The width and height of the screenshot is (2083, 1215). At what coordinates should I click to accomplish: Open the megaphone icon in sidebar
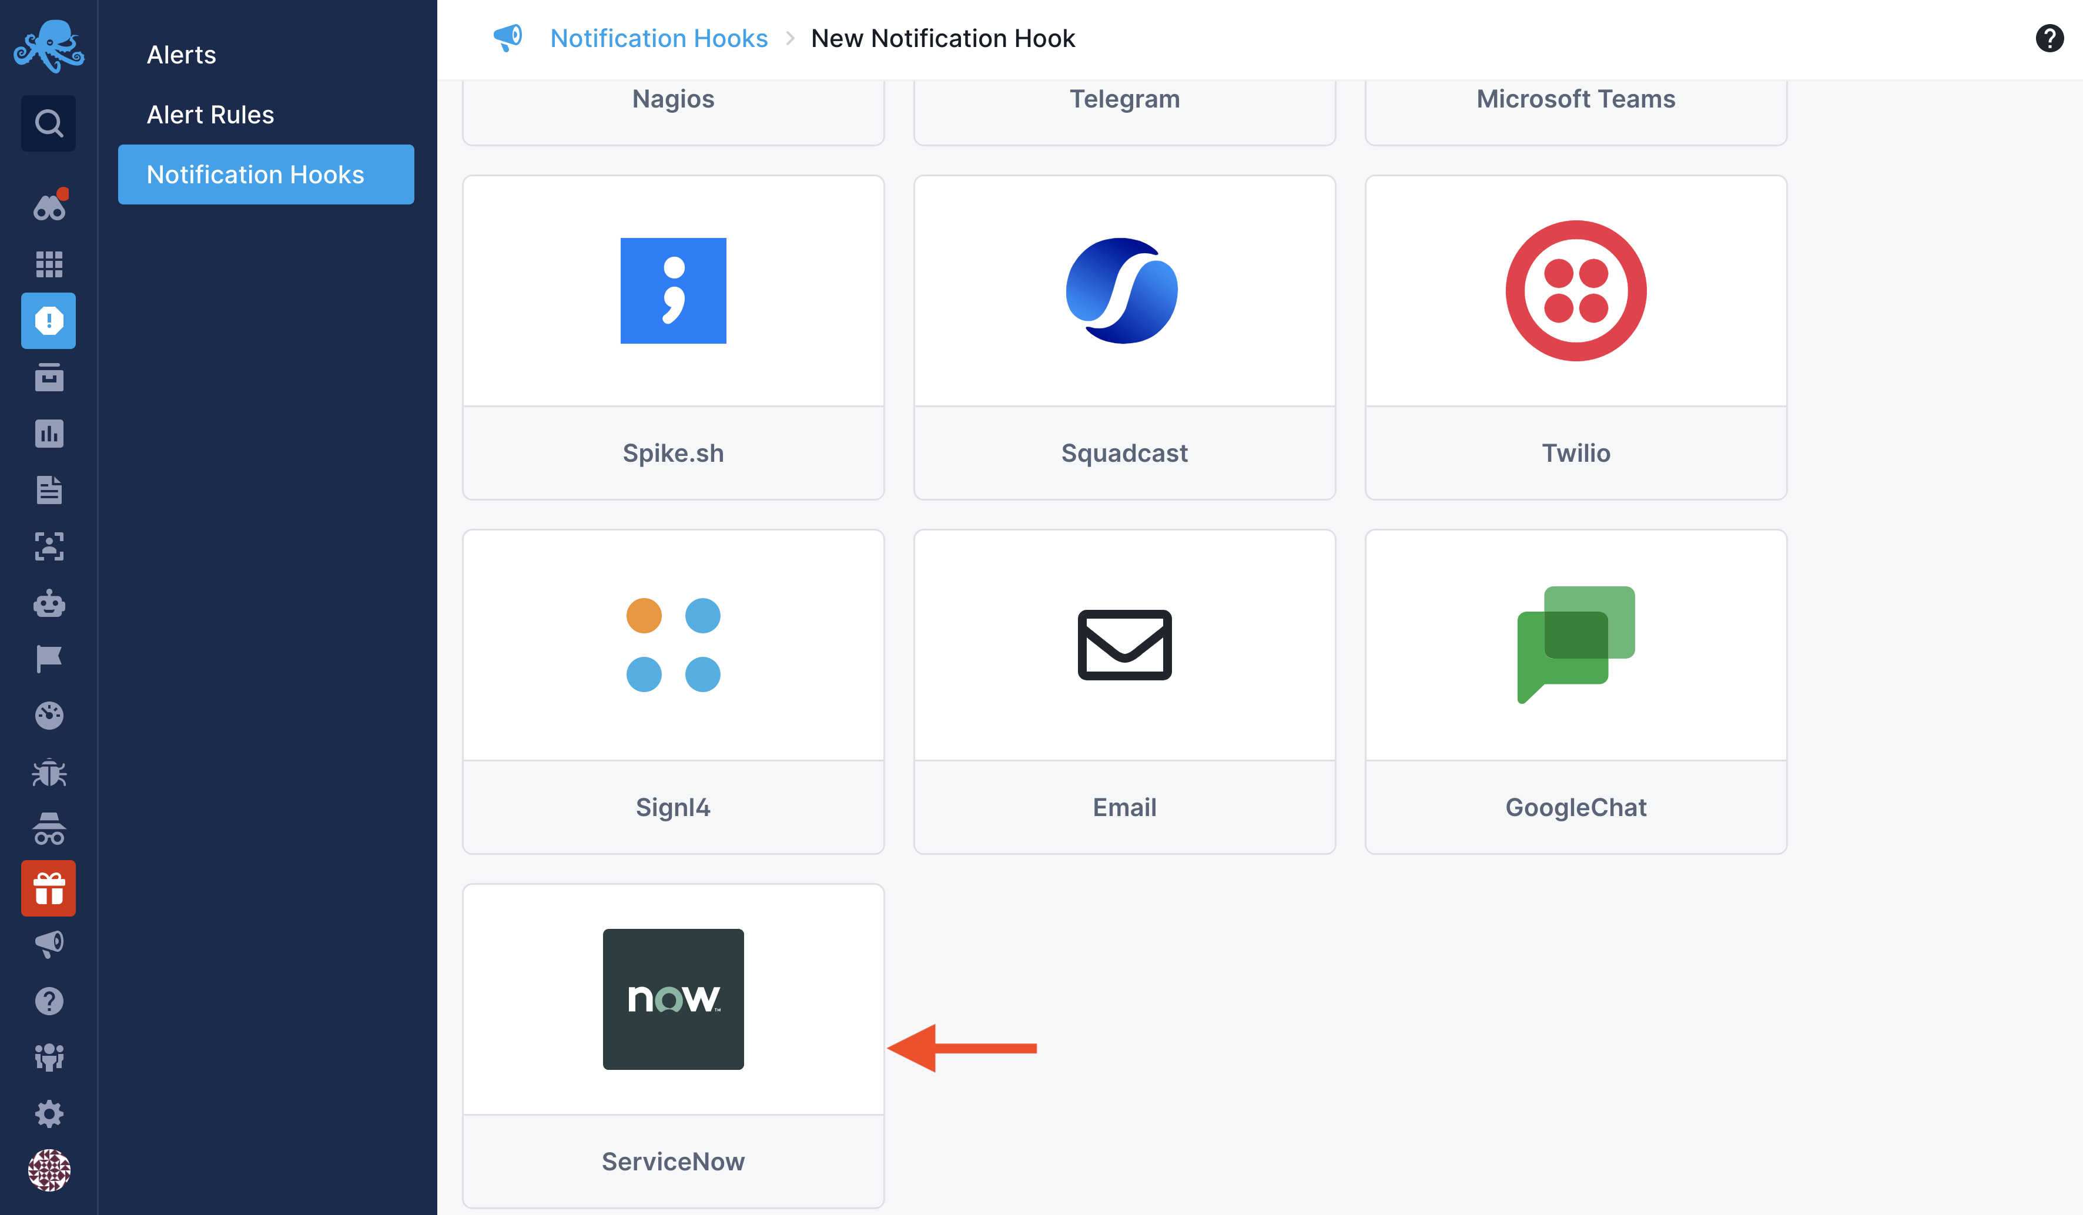point(49,944)
